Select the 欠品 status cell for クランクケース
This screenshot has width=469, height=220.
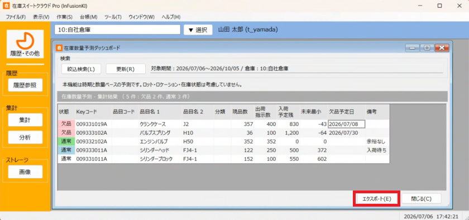[66, 124]
